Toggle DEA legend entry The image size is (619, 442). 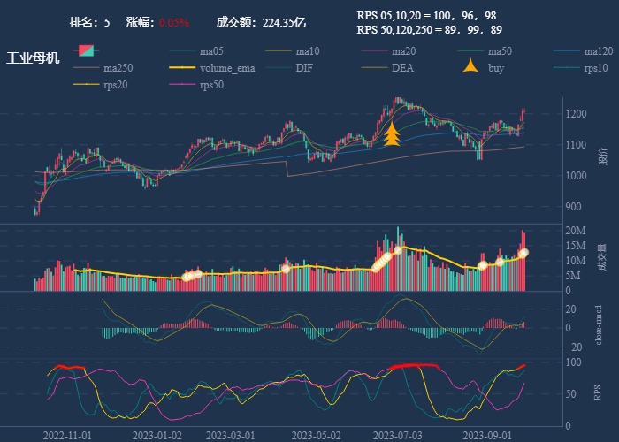click(x=402, y=68)
